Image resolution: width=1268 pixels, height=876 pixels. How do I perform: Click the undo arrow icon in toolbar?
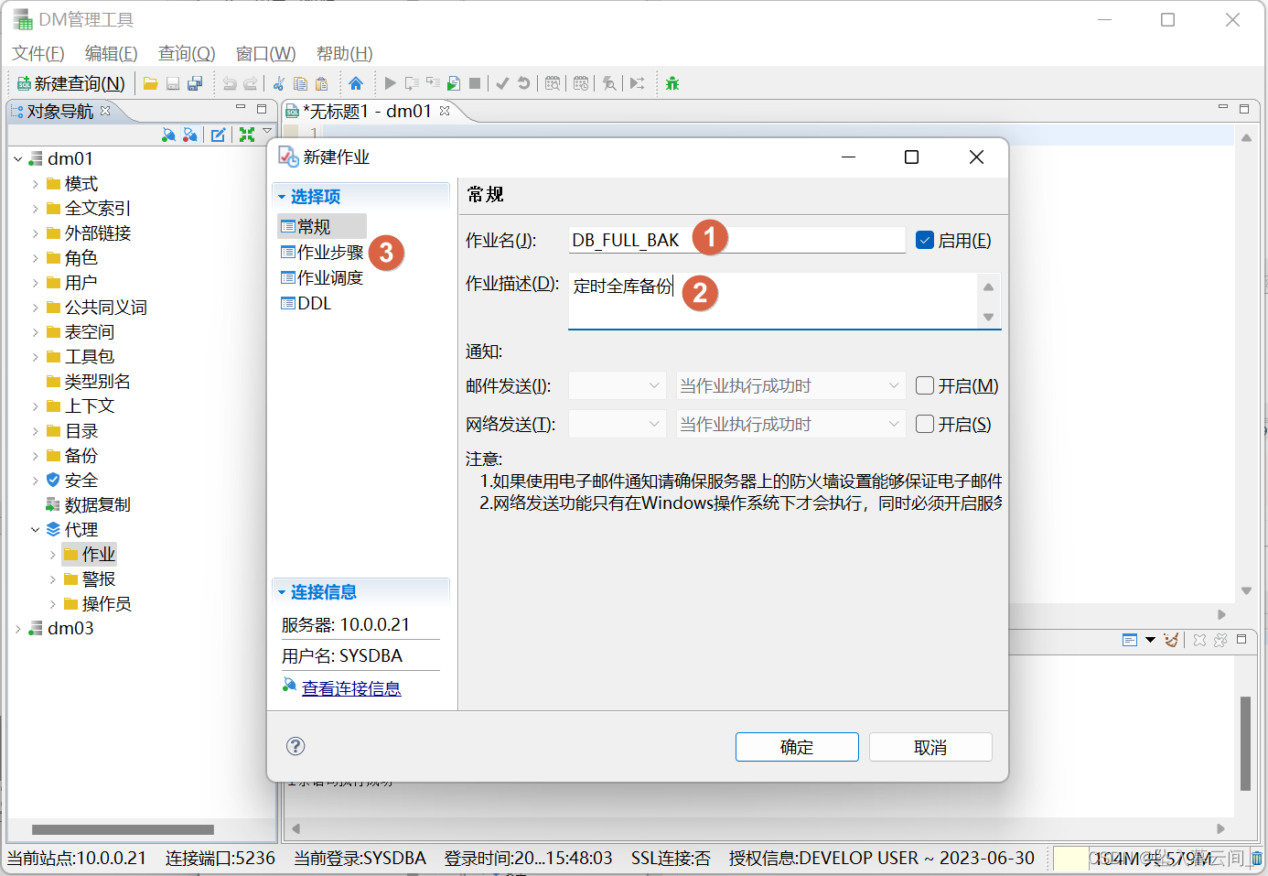coord(230,83)
